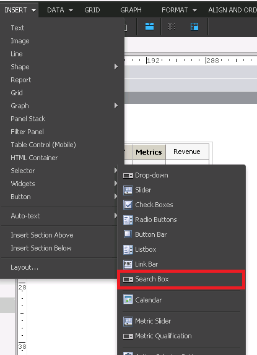Click the Revenue column header
Image resolution: width=257 pixels, height=355 pixels.
[x=187, y=152]
